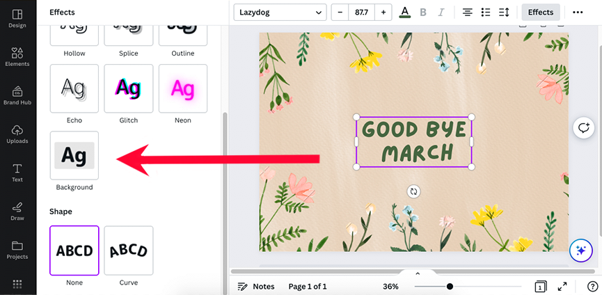Toggle bulleted list formatting
This screenshot has height=295, width=602.
tap(486, 13)
